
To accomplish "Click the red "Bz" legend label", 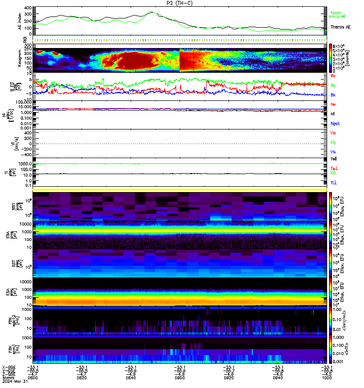I will 333,76.
